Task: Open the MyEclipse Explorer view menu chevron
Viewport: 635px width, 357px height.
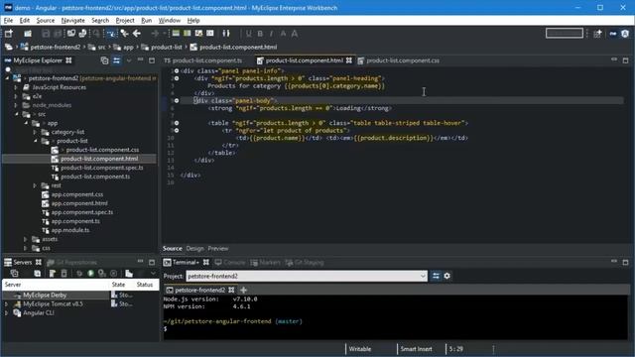Action: [129, 60]
